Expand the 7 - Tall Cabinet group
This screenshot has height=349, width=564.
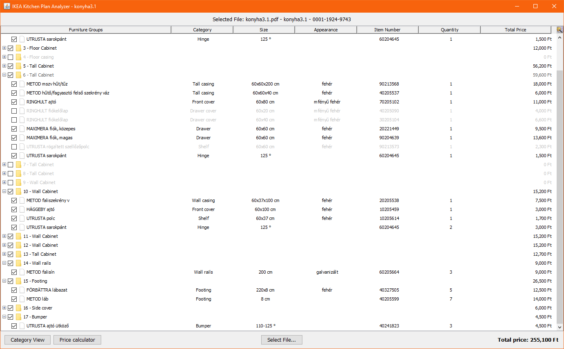pyautogui.click(x=4, y=165)
